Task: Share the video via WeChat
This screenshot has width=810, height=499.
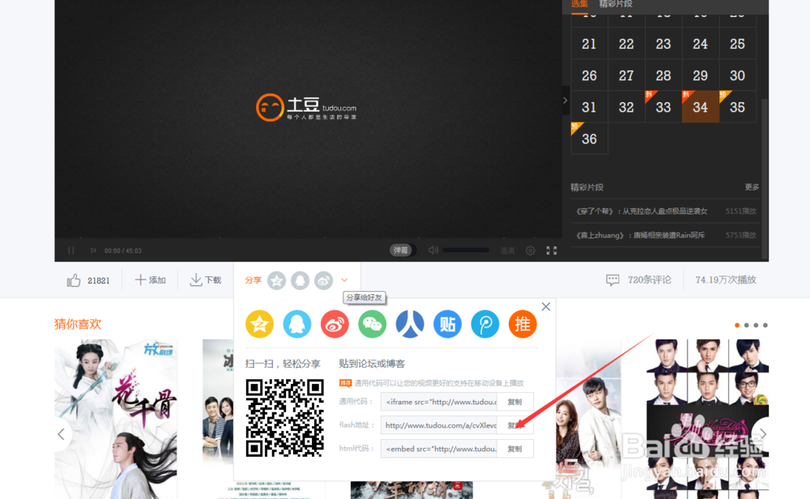Action: (x=371, y=324)
